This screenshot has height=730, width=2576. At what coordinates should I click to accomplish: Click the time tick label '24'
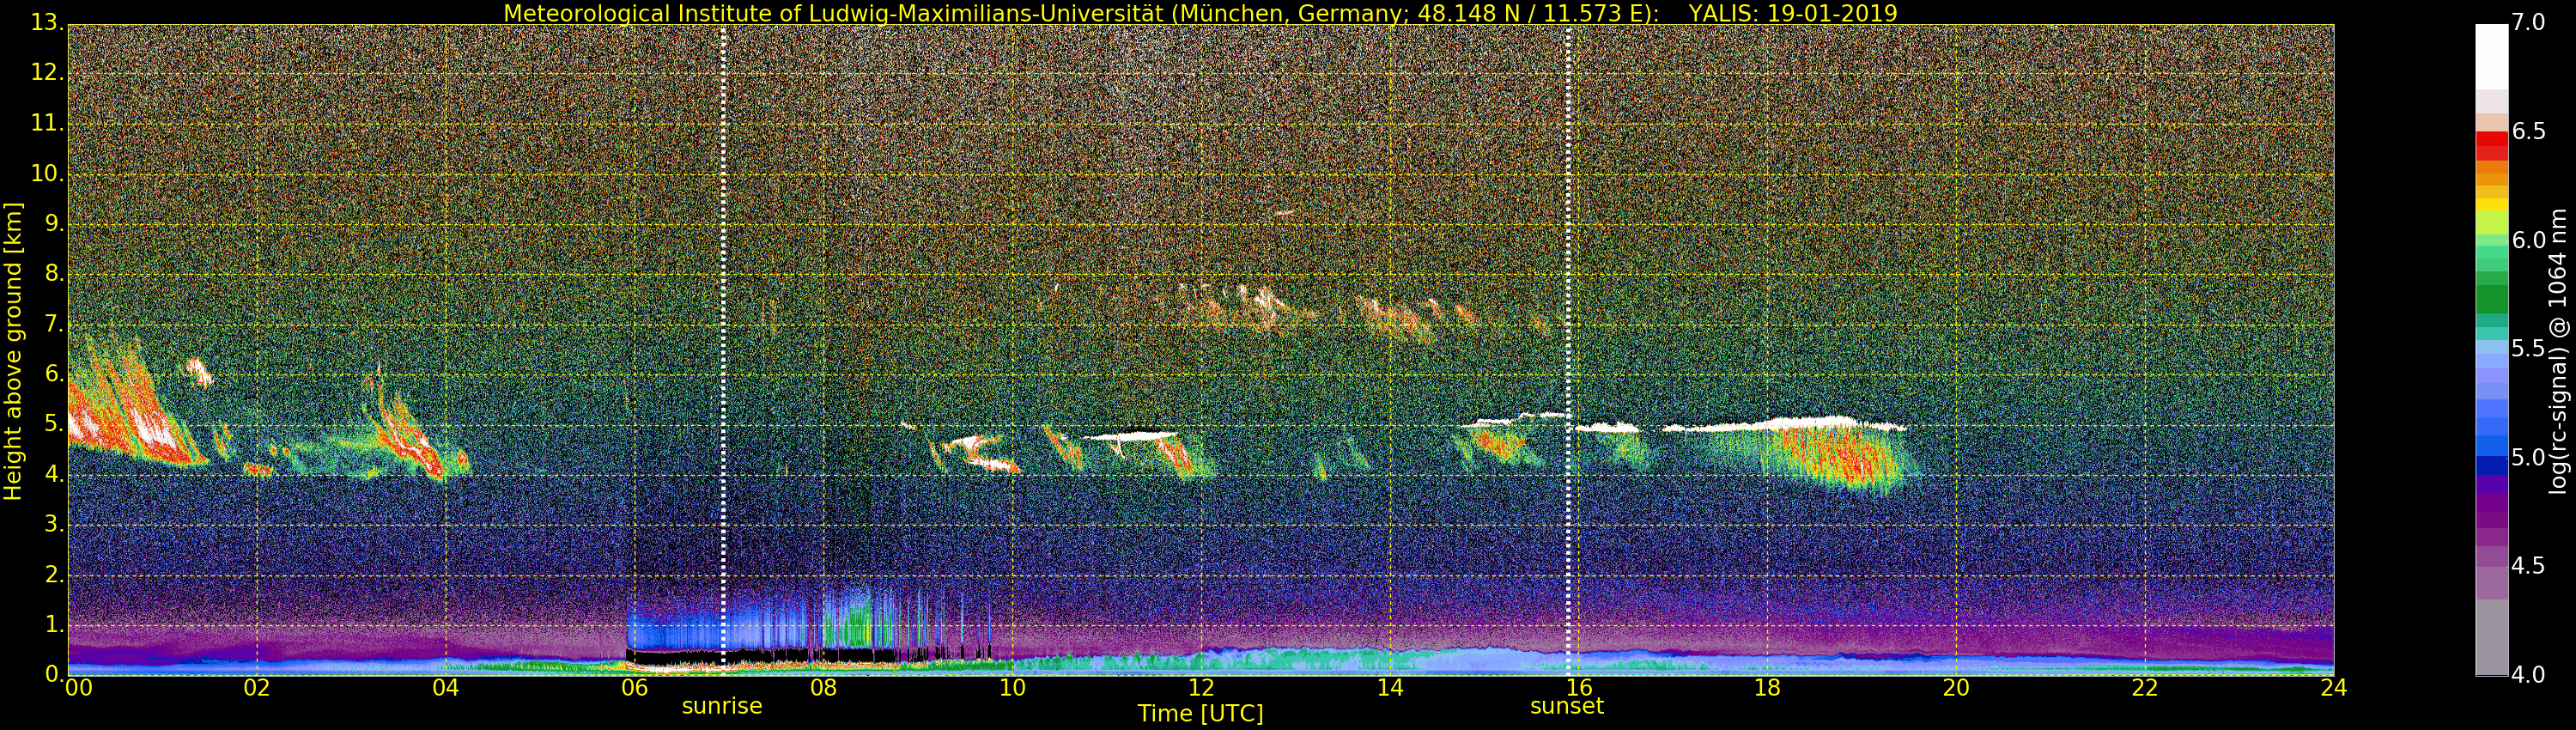click(x=2334, y=687)
